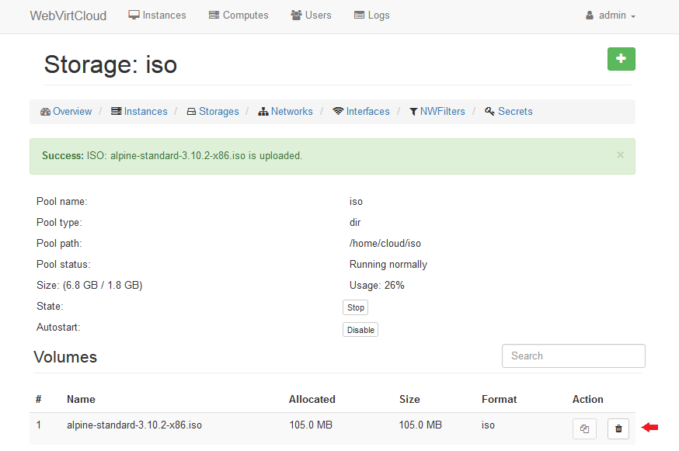Click the WebVirtCloud brand link
This screenshot has width=679, height=451.
[68, 16]
